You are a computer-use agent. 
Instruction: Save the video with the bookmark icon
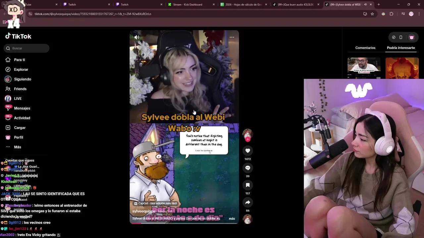tap(247, 185)
